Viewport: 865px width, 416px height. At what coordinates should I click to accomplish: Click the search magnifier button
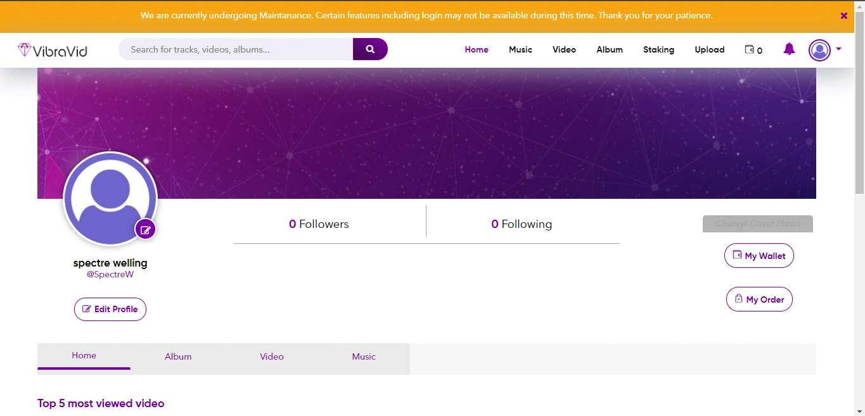click(370, 49)
